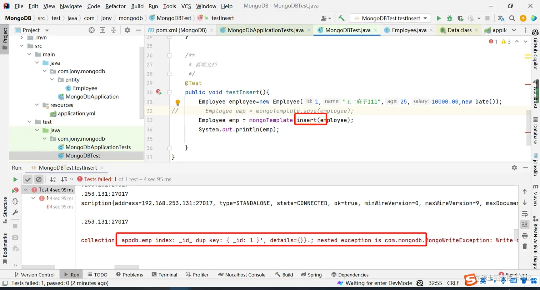Open the Navigate menu
The height and width of the screenshot is (290, 540).
tap(71, 6)
